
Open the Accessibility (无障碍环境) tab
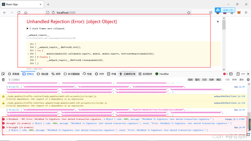(127, 74)
